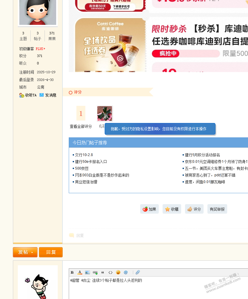248x299 pixels.
Task: Open the font color picker
Action: point(80,272)
